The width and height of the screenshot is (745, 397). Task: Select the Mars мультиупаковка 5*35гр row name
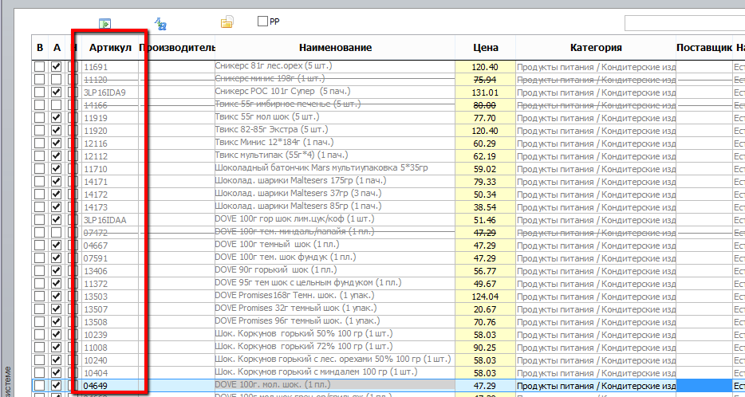click(x=335, y=168)
